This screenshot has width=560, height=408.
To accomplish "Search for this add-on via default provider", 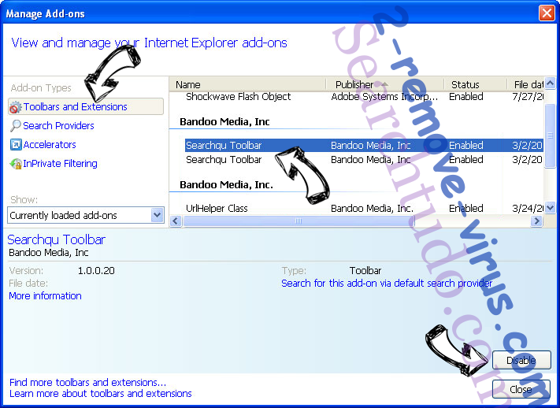I will point(387,284).
